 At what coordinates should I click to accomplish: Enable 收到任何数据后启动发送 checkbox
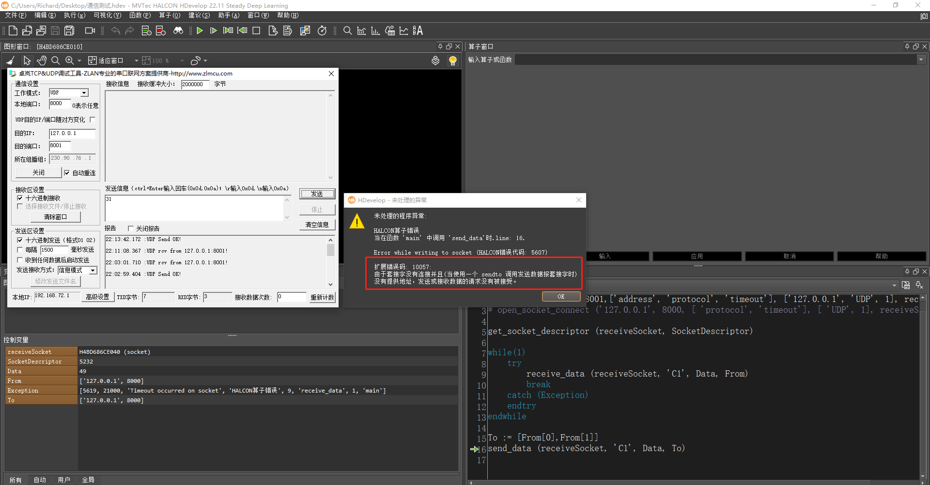click(20, 260)
